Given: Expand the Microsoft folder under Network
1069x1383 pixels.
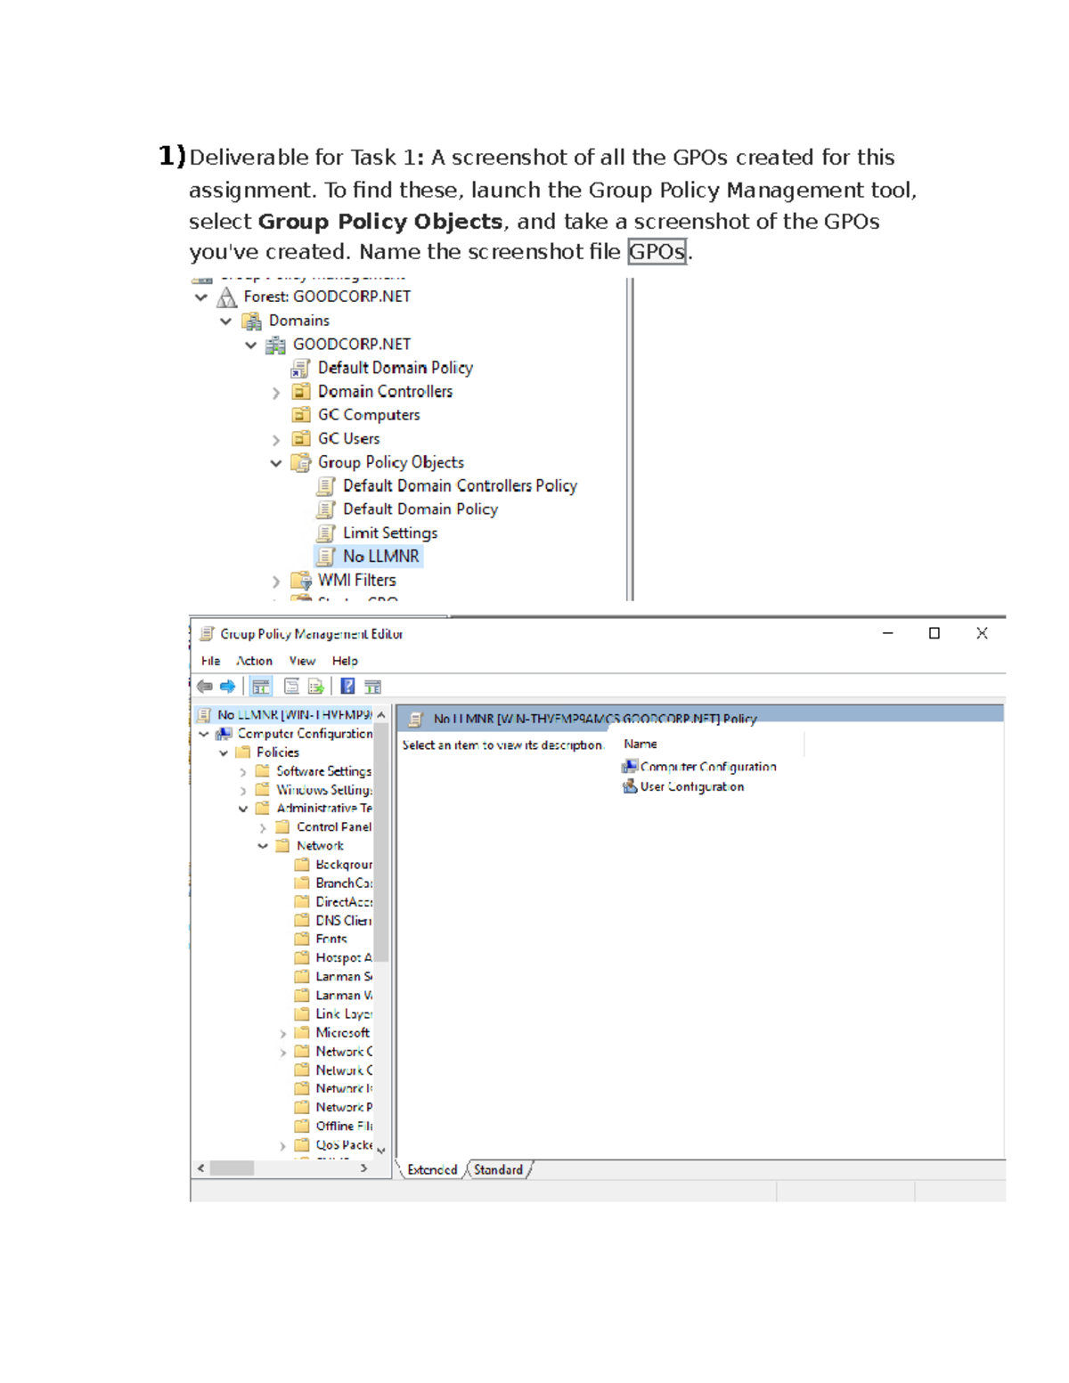Looking at the screenshot, I should [x=283, y=1032].
